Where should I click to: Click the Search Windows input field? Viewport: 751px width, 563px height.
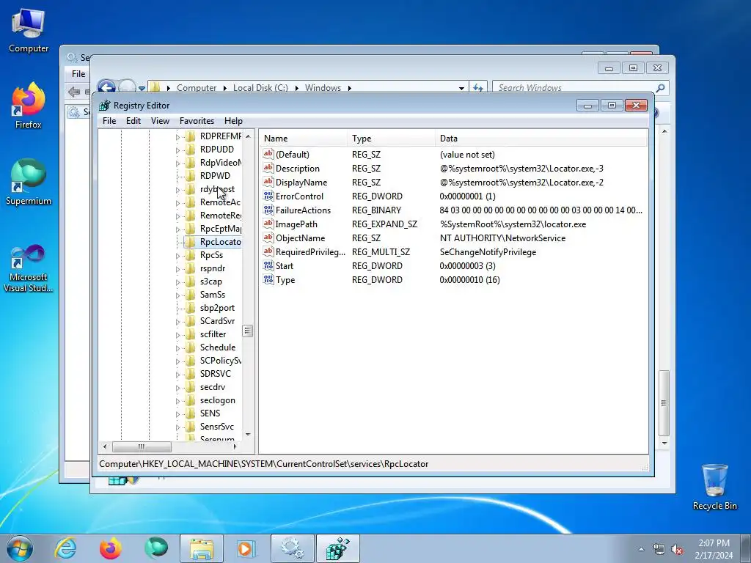coord(574,88)
